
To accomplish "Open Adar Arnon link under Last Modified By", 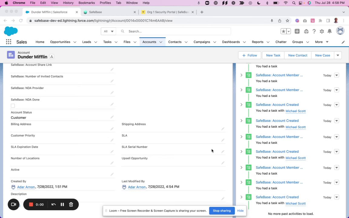I will [x=137, y=187].
